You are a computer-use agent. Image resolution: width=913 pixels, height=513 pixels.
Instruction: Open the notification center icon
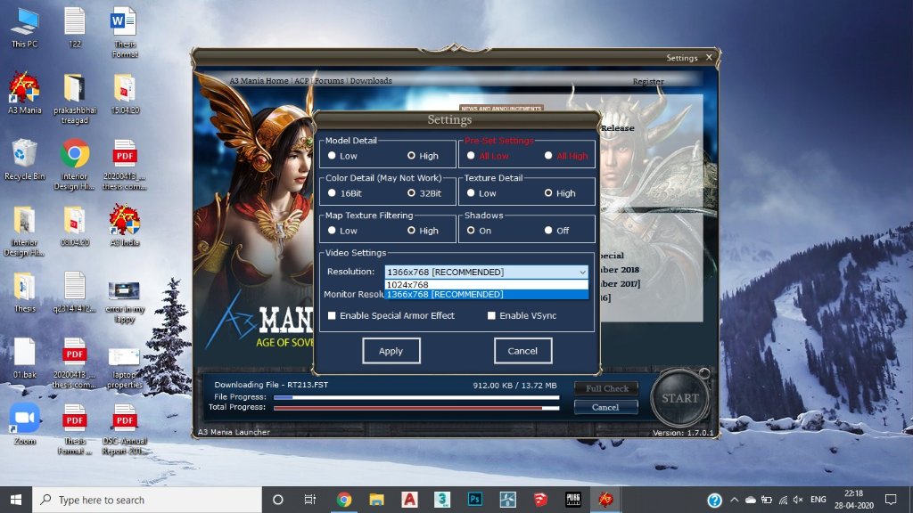coord(891,500)
